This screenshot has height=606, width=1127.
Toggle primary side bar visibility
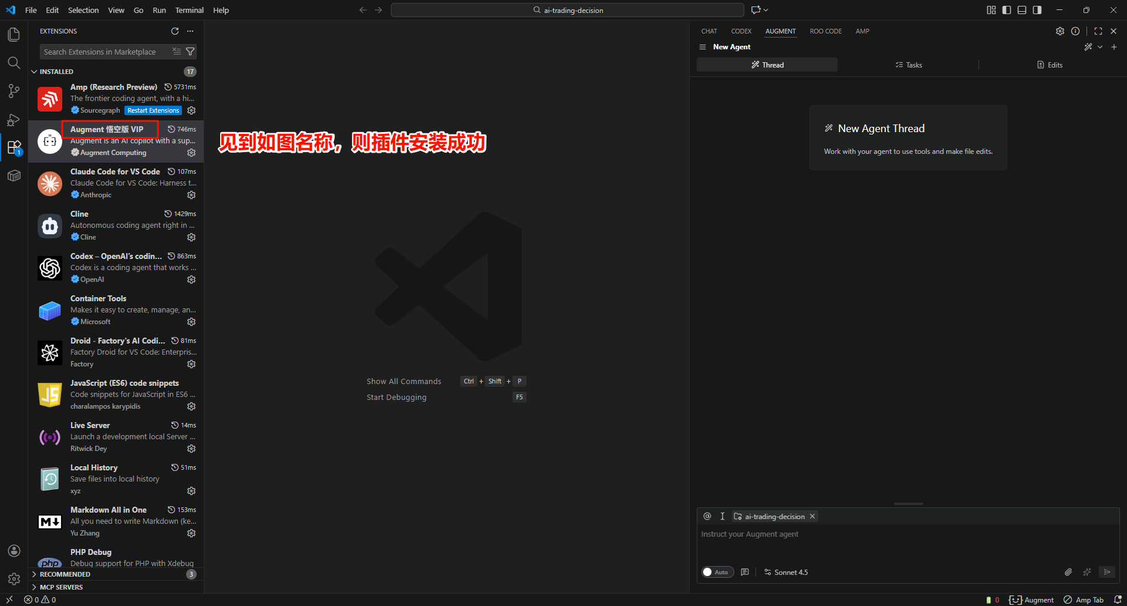coord(1007,10)
